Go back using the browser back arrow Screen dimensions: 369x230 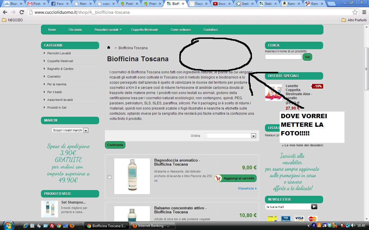[5, 12]
